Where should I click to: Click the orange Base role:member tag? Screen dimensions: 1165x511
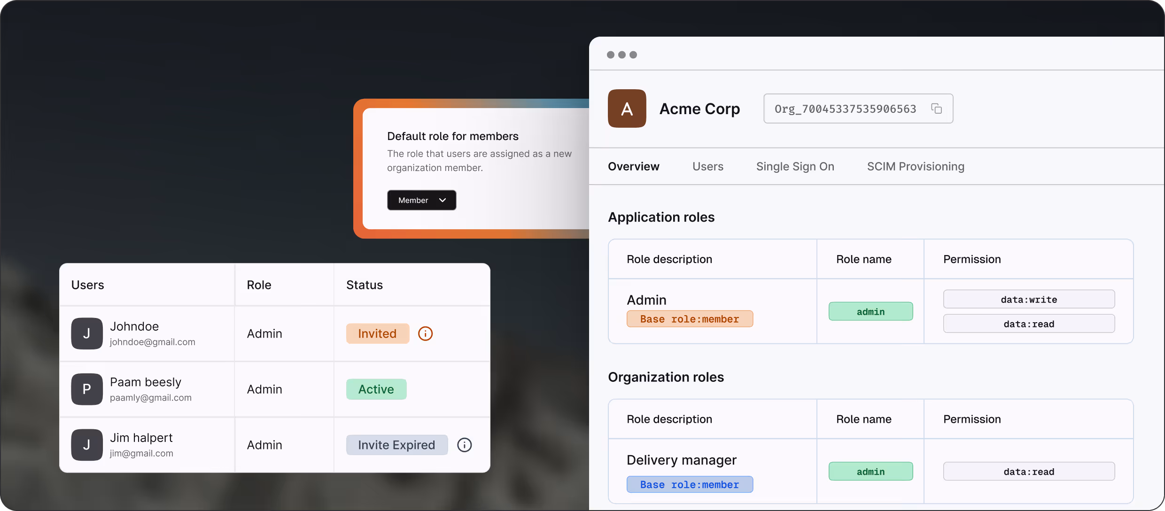[x=689, y=319]
